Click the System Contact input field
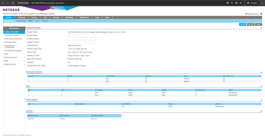Image resolution: width=265 pixels, height=136 pixels. tap(82, 42)
